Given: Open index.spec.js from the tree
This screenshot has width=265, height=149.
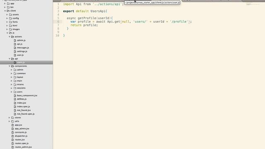Looking at the screenshot, I should pyautogui.click(x=23, y=106).
